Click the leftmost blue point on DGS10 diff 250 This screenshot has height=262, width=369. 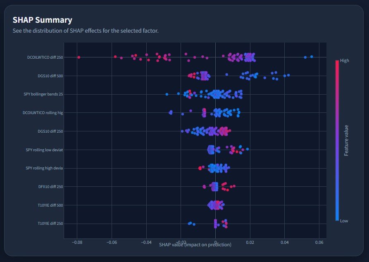pyautogui.click(x=182, y=131)
